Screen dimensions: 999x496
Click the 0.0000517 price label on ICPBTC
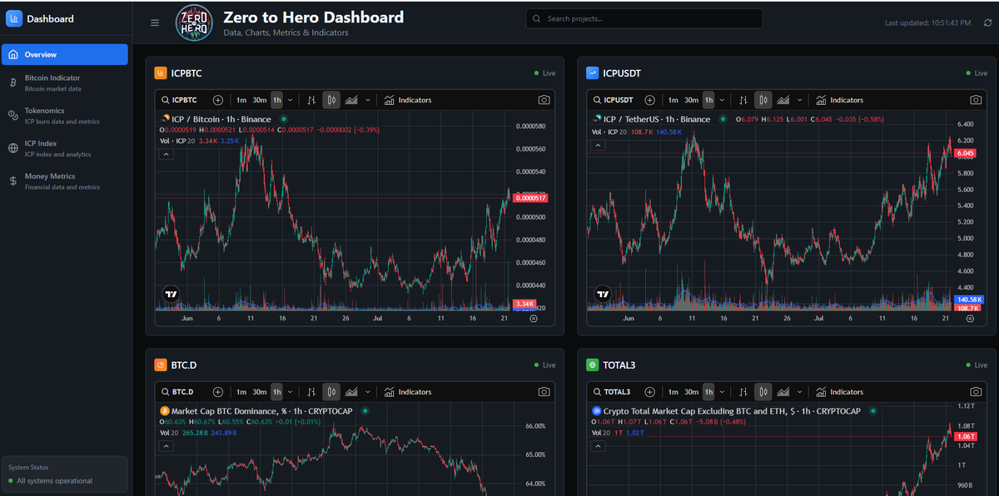click(x=531, y=198)
